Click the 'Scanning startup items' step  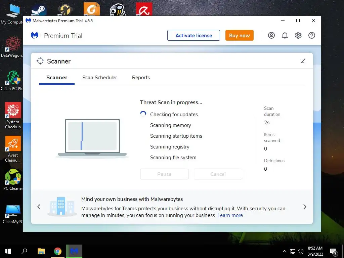(176, 136)
